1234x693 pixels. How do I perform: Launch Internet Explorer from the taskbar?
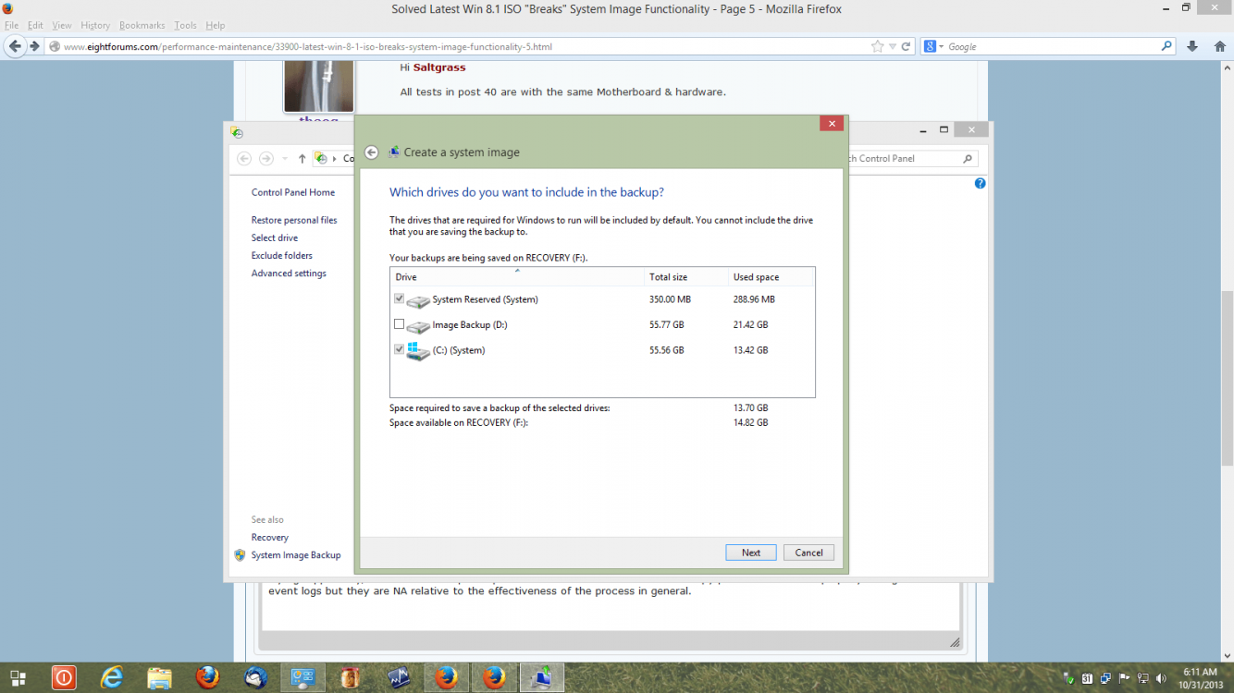[x=112, y=677]
